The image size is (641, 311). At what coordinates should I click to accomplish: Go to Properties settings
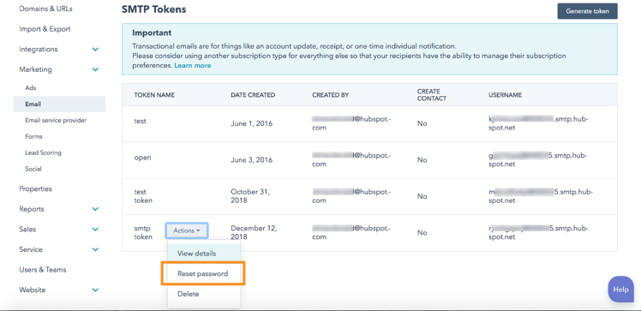(x=36, y=188)
